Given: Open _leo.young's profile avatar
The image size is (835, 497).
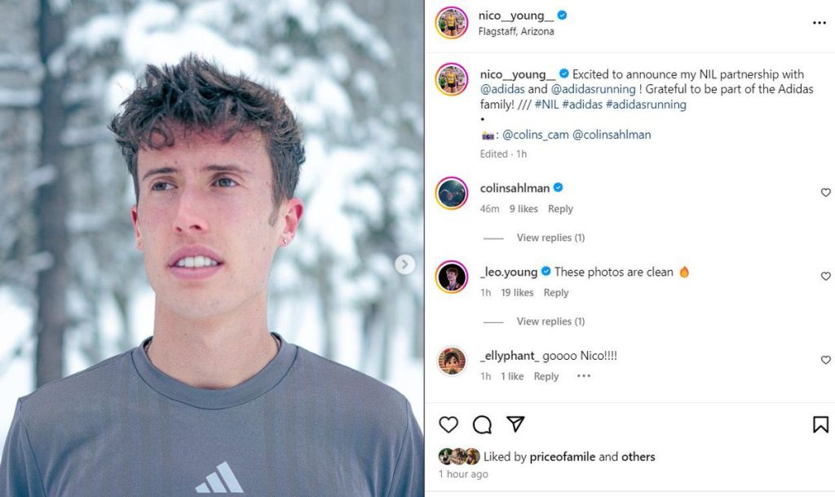Looking at the screenshot, I should [x=452, y=277].
